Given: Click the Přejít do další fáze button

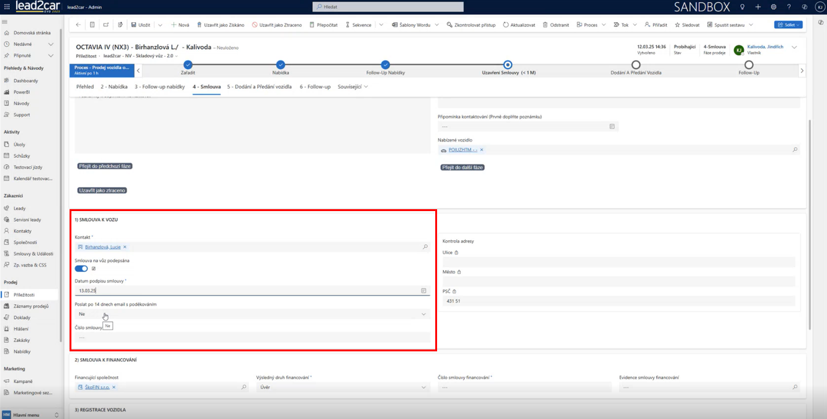Looking at the screenshot, I should (462, 168).
